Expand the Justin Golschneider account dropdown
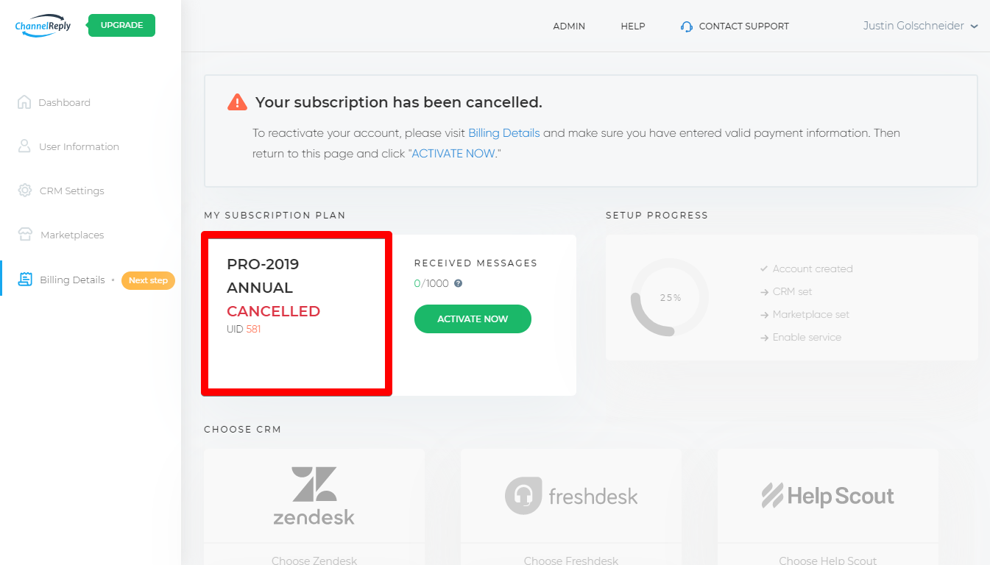Viewport: 990px width, 565px height. [x=921, y=26]
